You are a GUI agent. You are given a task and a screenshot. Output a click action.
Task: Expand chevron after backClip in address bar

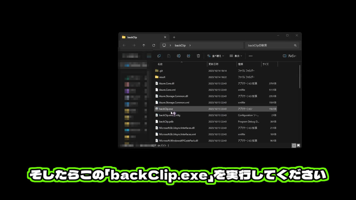pyautogui.click(x=190, y=45)
